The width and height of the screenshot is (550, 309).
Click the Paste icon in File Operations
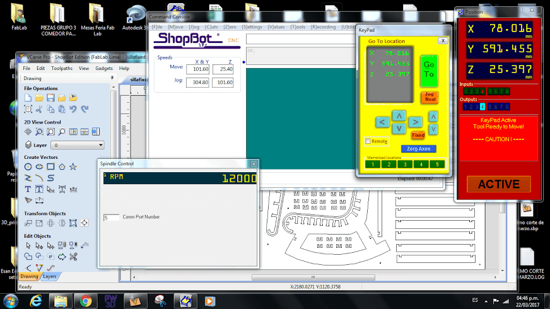pyautogui.click(x=62, y=109)
